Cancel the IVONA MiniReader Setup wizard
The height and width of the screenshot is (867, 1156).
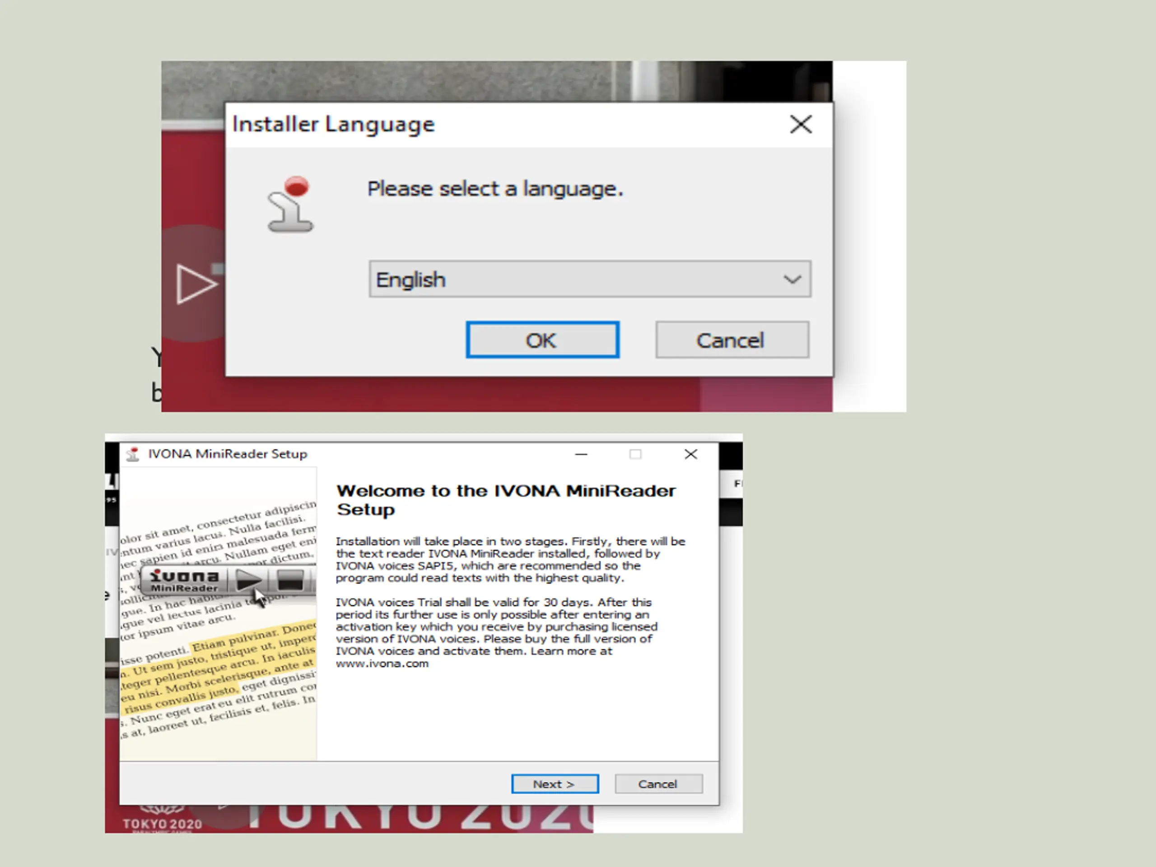(x=658, y=784)
